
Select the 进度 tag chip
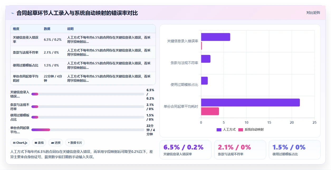pos(56,143)
